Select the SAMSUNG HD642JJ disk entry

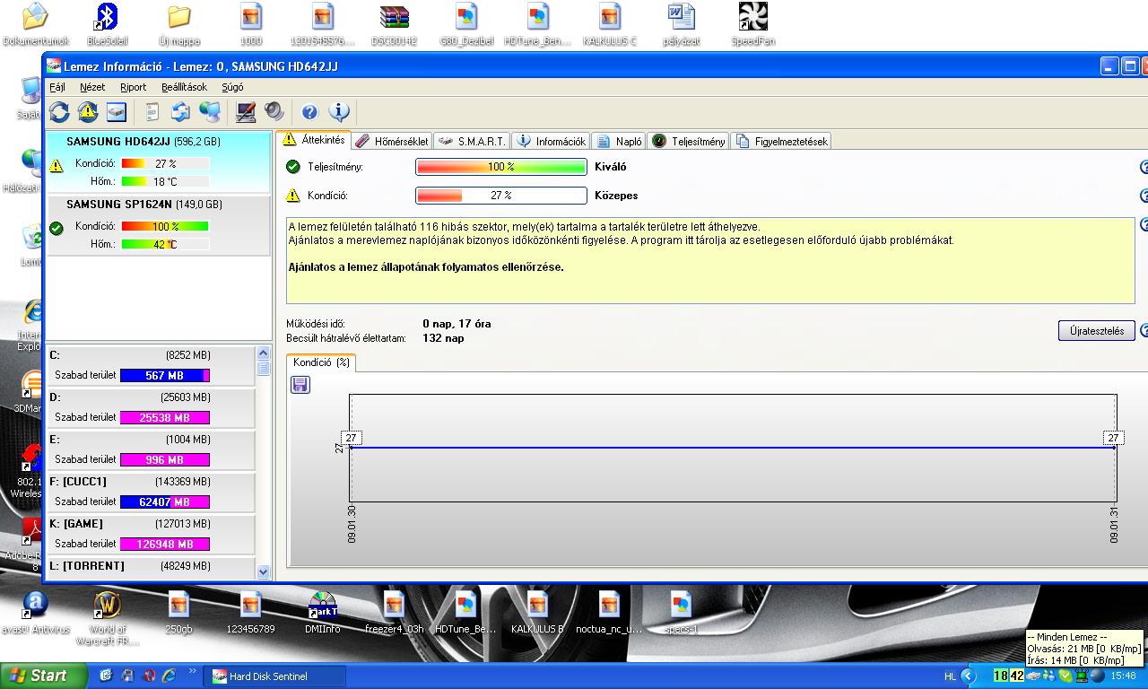(x=158, y=161)
